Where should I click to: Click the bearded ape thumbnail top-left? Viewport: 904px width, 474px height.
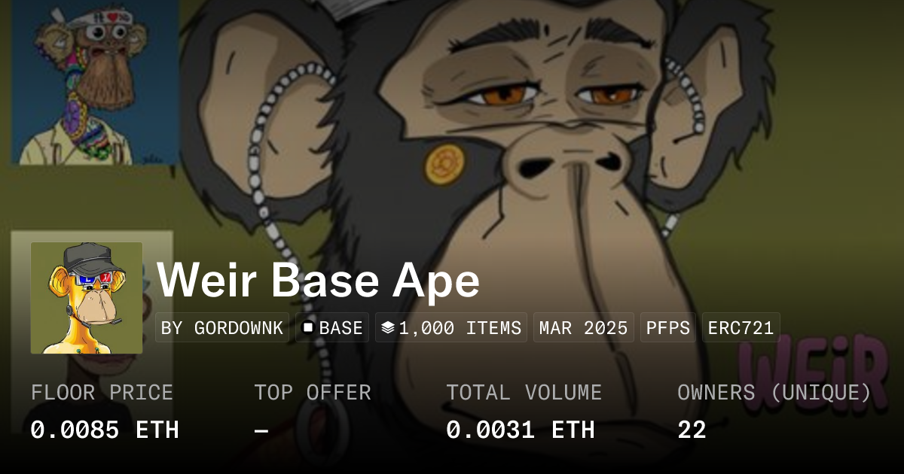pyautogui.click(x=95, y=81)
